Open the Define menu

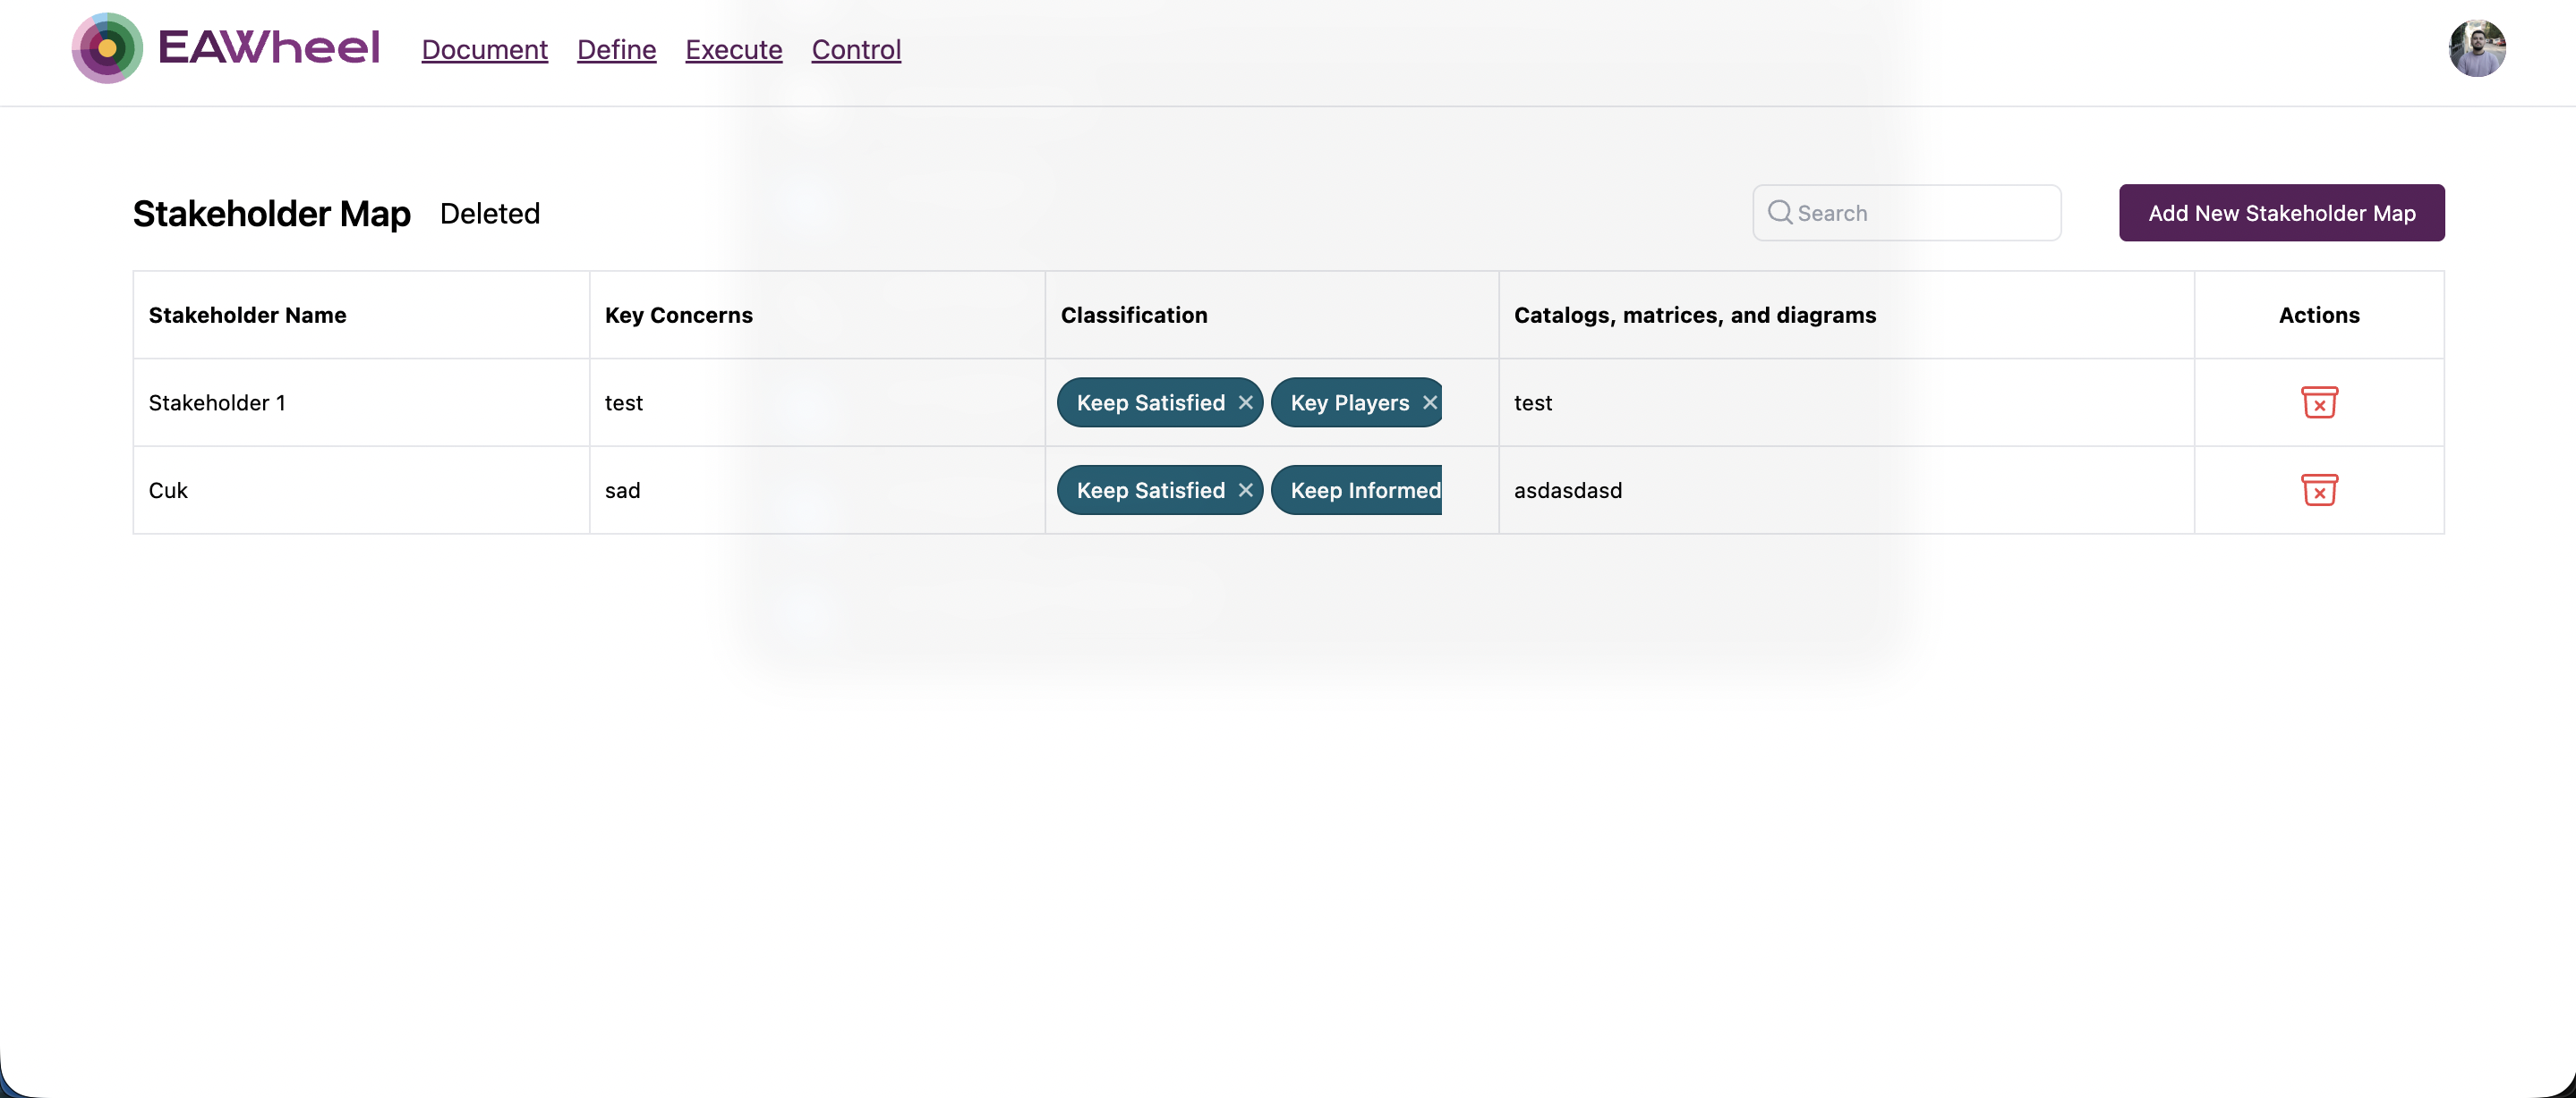(616, 49)
